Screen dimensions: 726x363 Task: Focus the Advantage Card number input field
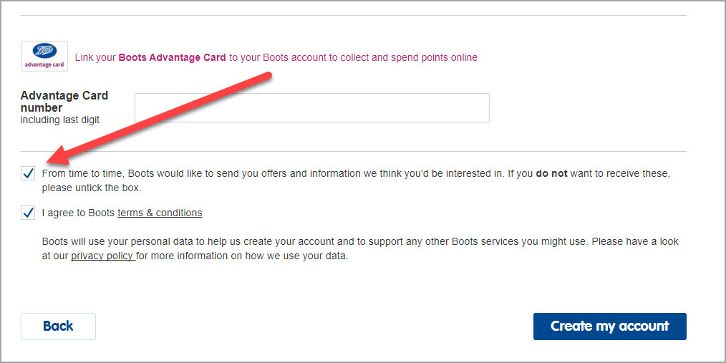pos(312,108)
